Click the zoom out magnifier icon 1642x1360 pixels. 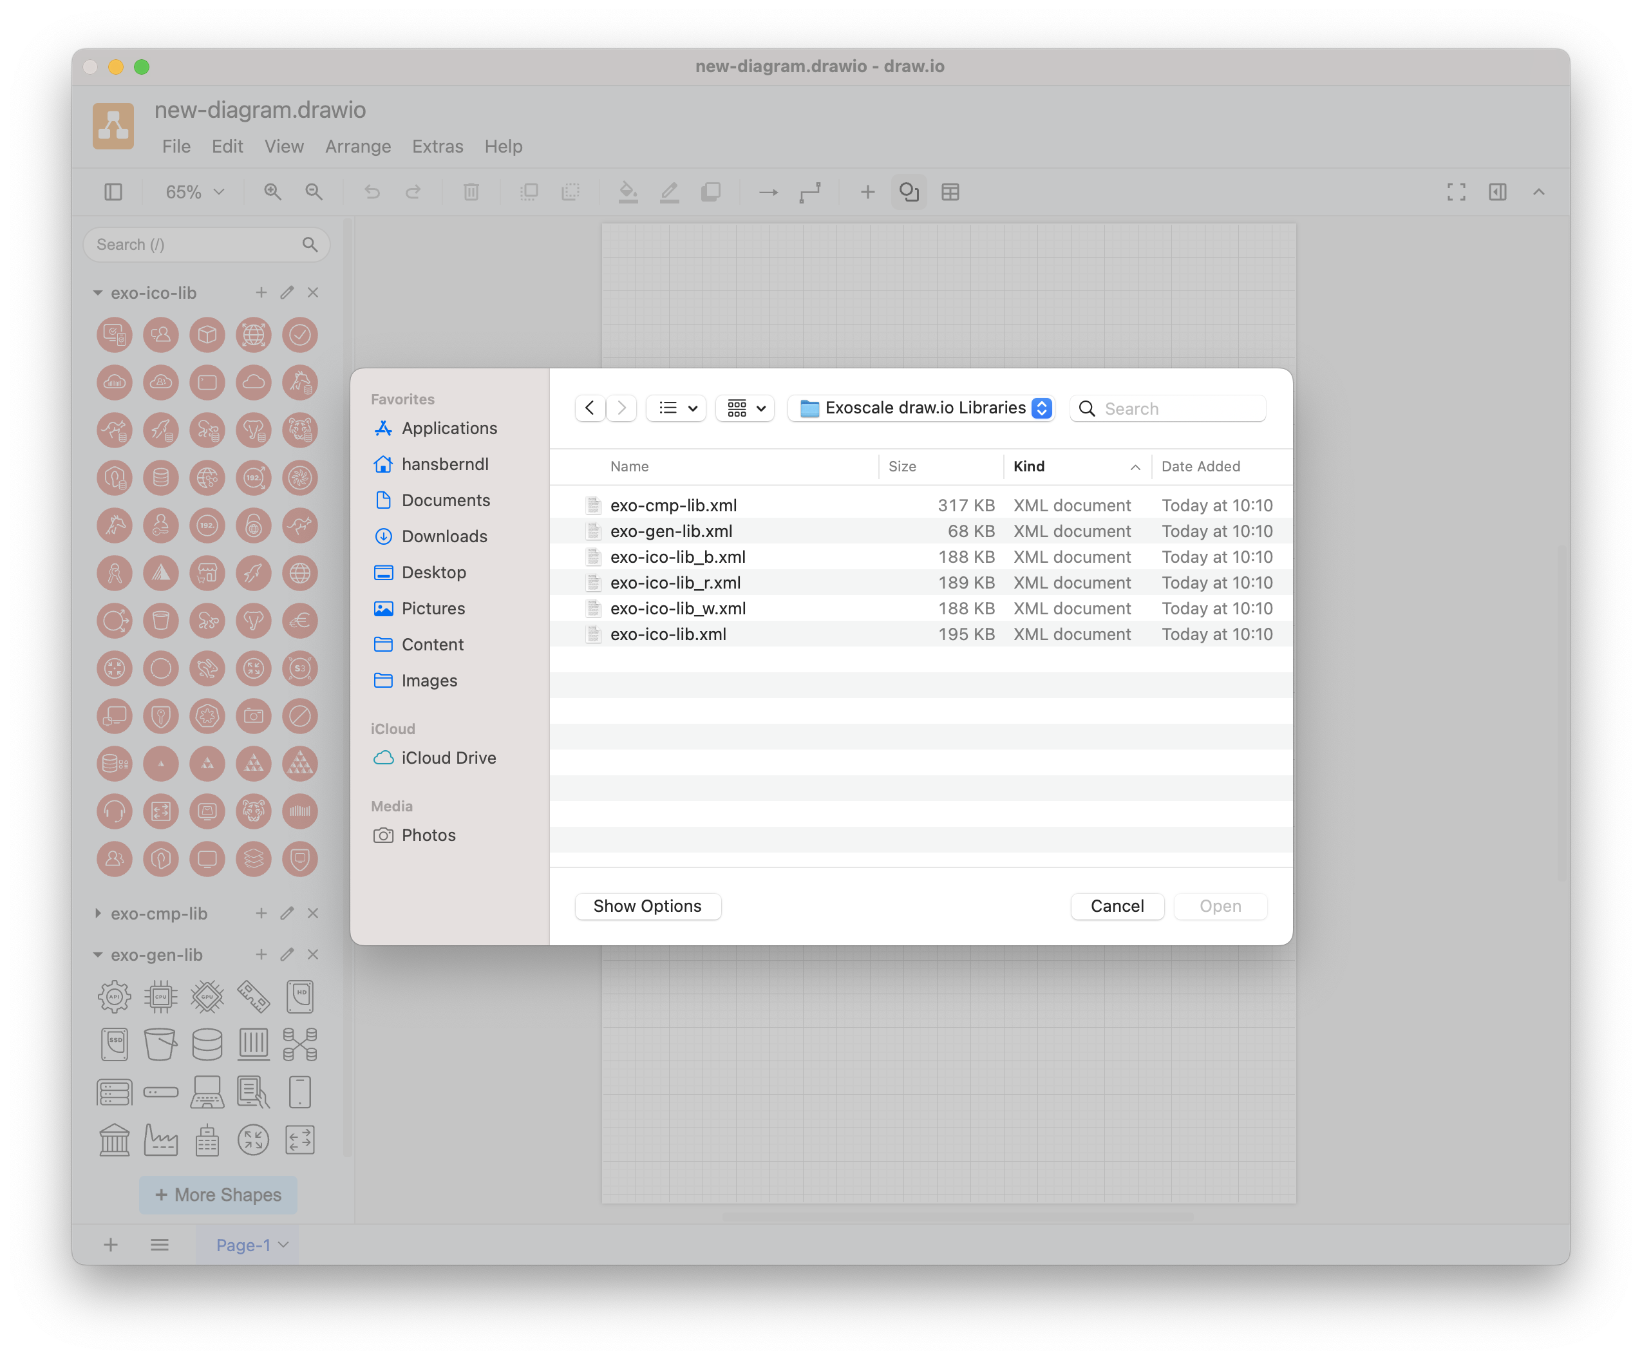click(314, 192)
